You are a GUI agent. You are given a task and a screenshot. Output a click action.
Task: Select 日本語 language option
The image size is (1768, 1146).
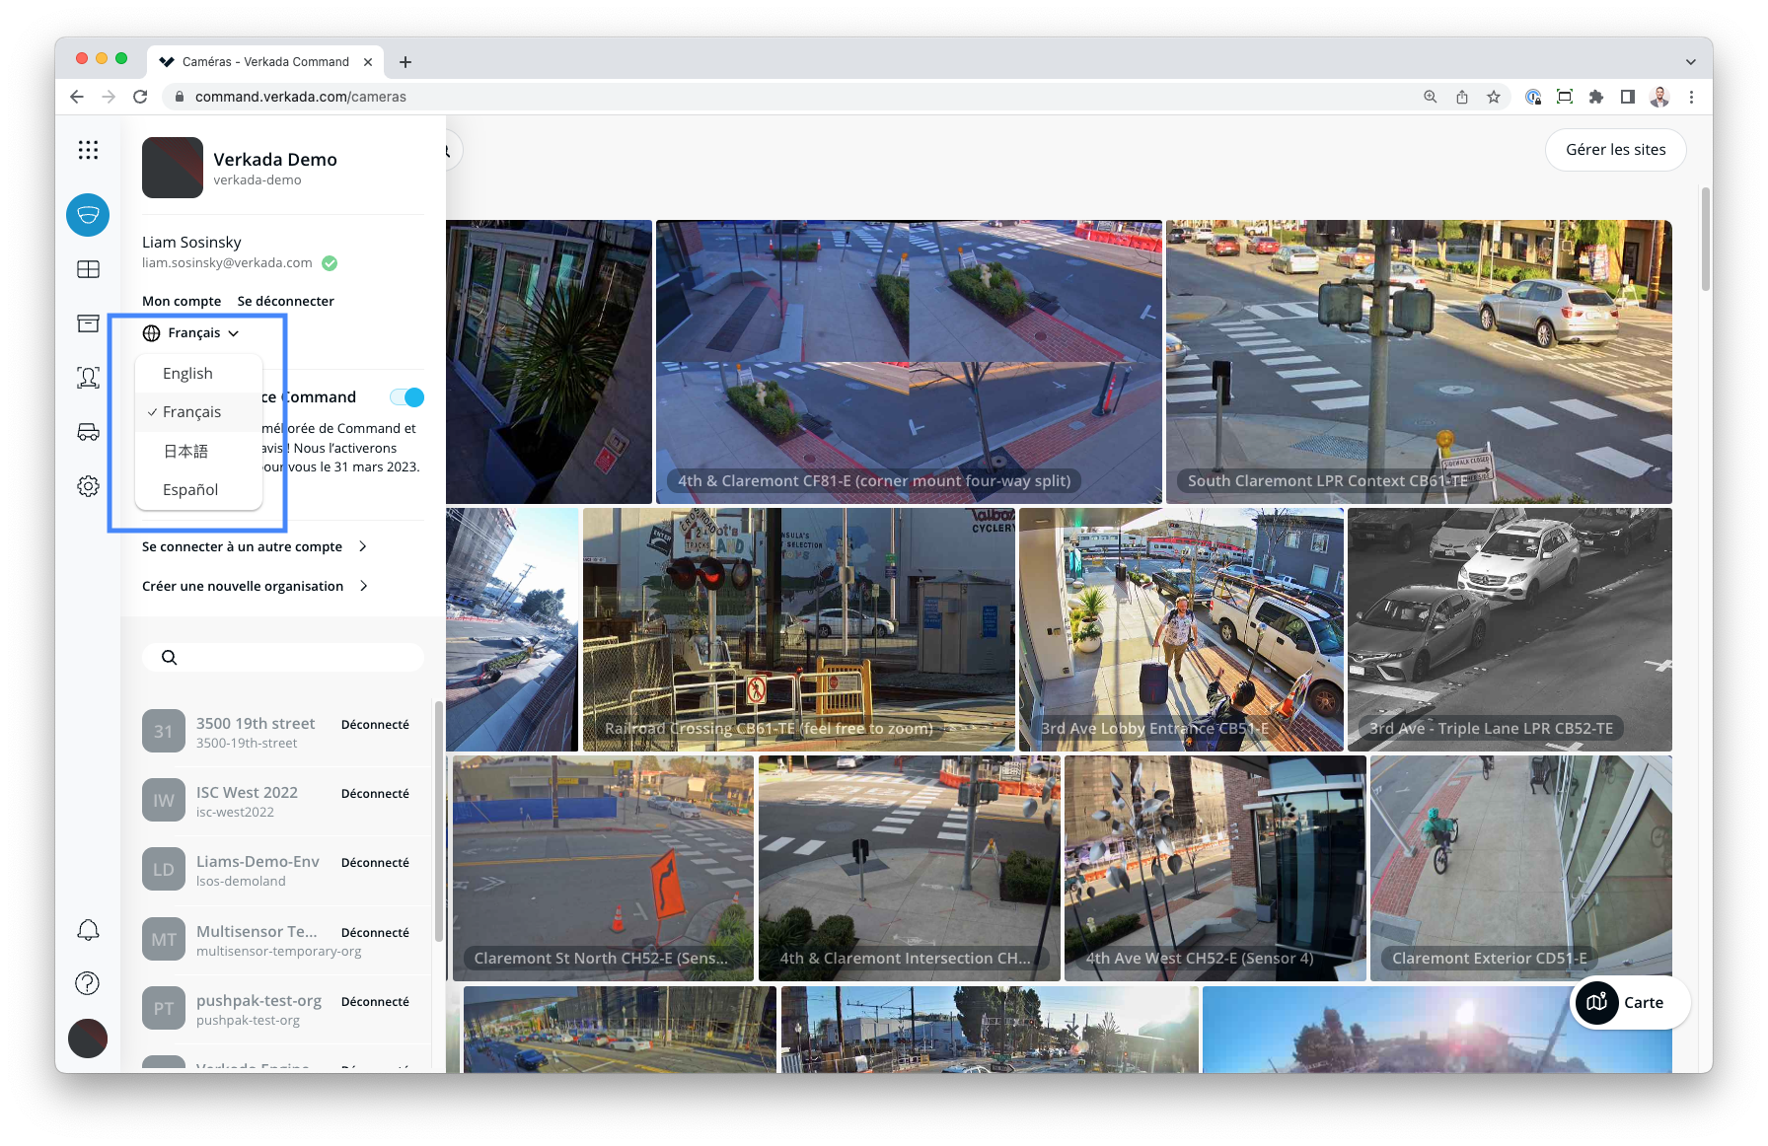point(185,452)
